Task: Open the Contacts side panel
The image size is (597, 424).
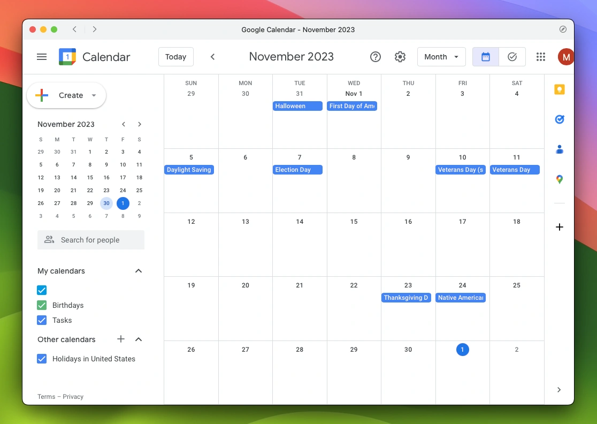Action: click(560, 149)
